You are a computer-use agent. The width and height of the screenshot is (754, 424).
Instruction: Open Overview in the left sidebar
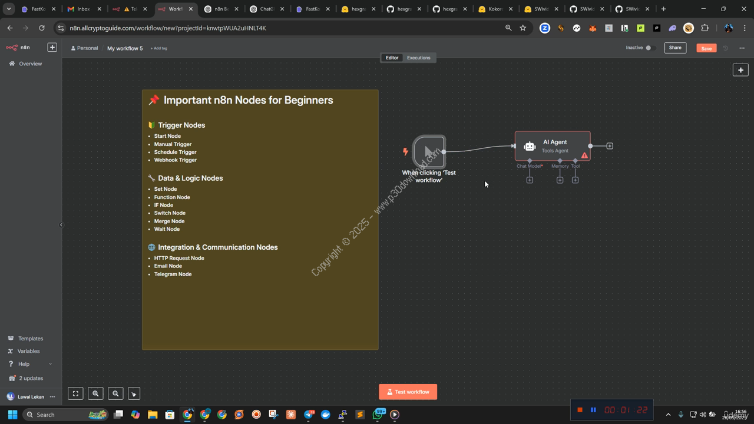(x=30, y=64)
